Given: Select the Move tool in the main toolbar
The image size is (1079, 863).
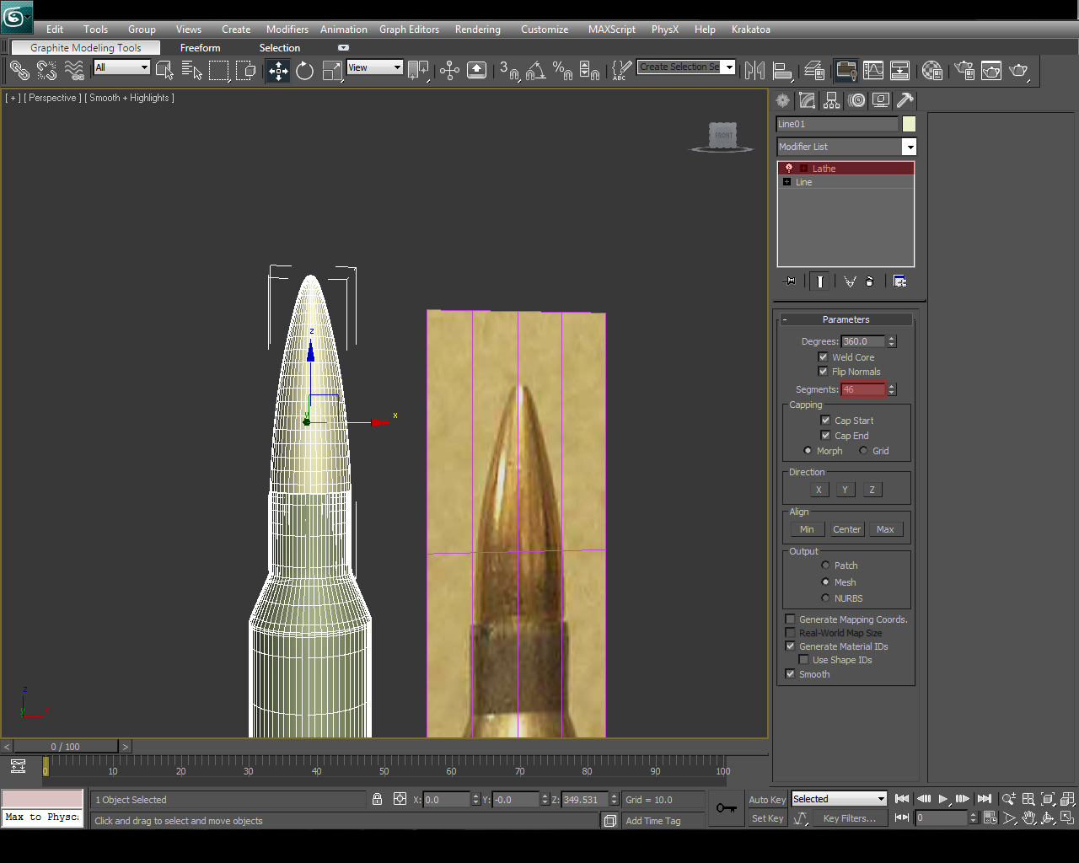Looking at the screenshot, I should point(278,71).
